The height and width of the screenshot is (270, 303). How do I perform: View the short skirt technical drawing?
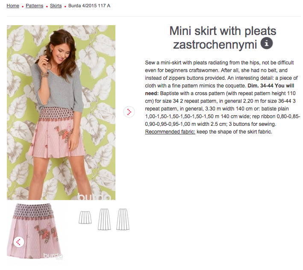(x=85, y=218)
